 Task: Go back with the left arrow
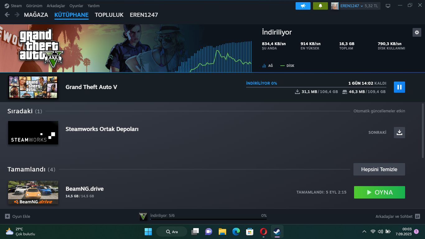(x=7, y=15)
